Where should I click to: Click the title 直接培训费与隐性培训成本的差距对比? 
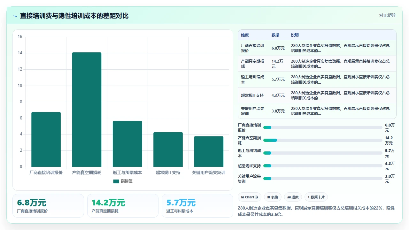[74, 16]
